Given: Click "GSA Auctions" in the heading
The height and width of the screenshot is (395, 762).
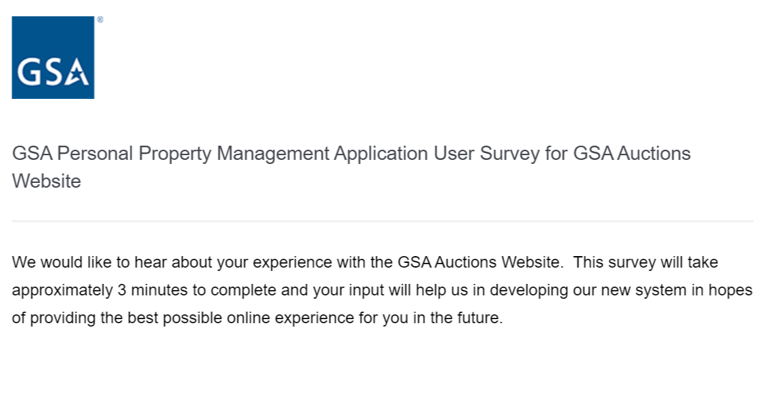Looking at the screenshot, I should pos(631,154).
